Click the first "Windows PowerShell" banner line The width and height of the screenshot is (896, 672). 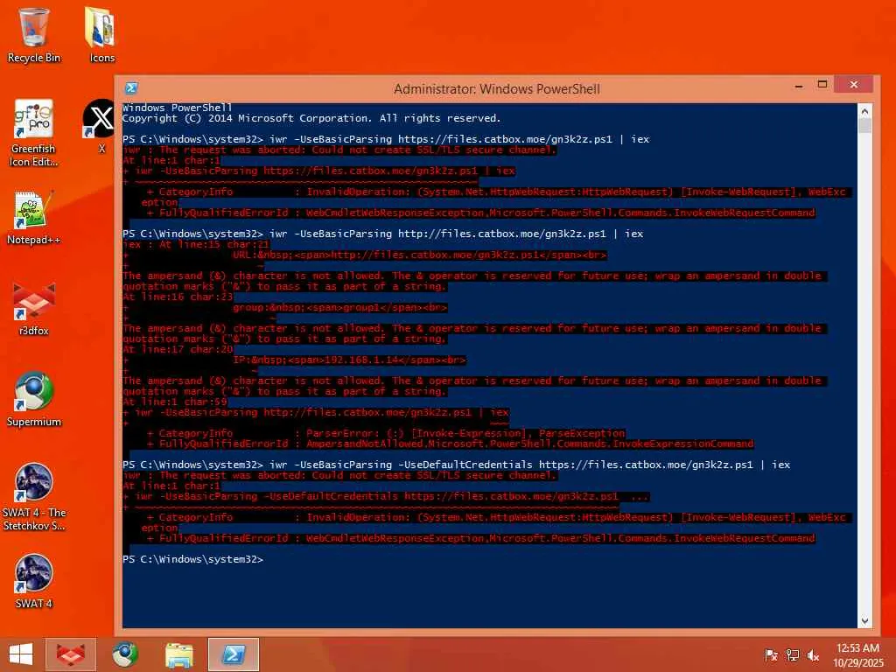click(x=177, y=108)
